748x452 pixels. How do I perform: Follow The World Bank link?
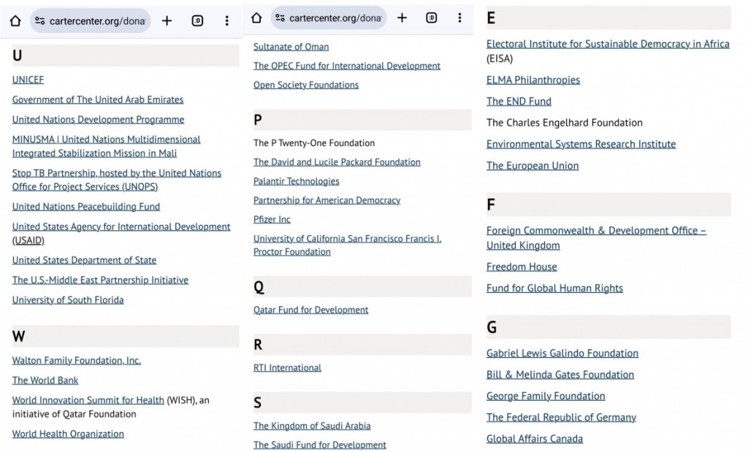tap(45, 380)
